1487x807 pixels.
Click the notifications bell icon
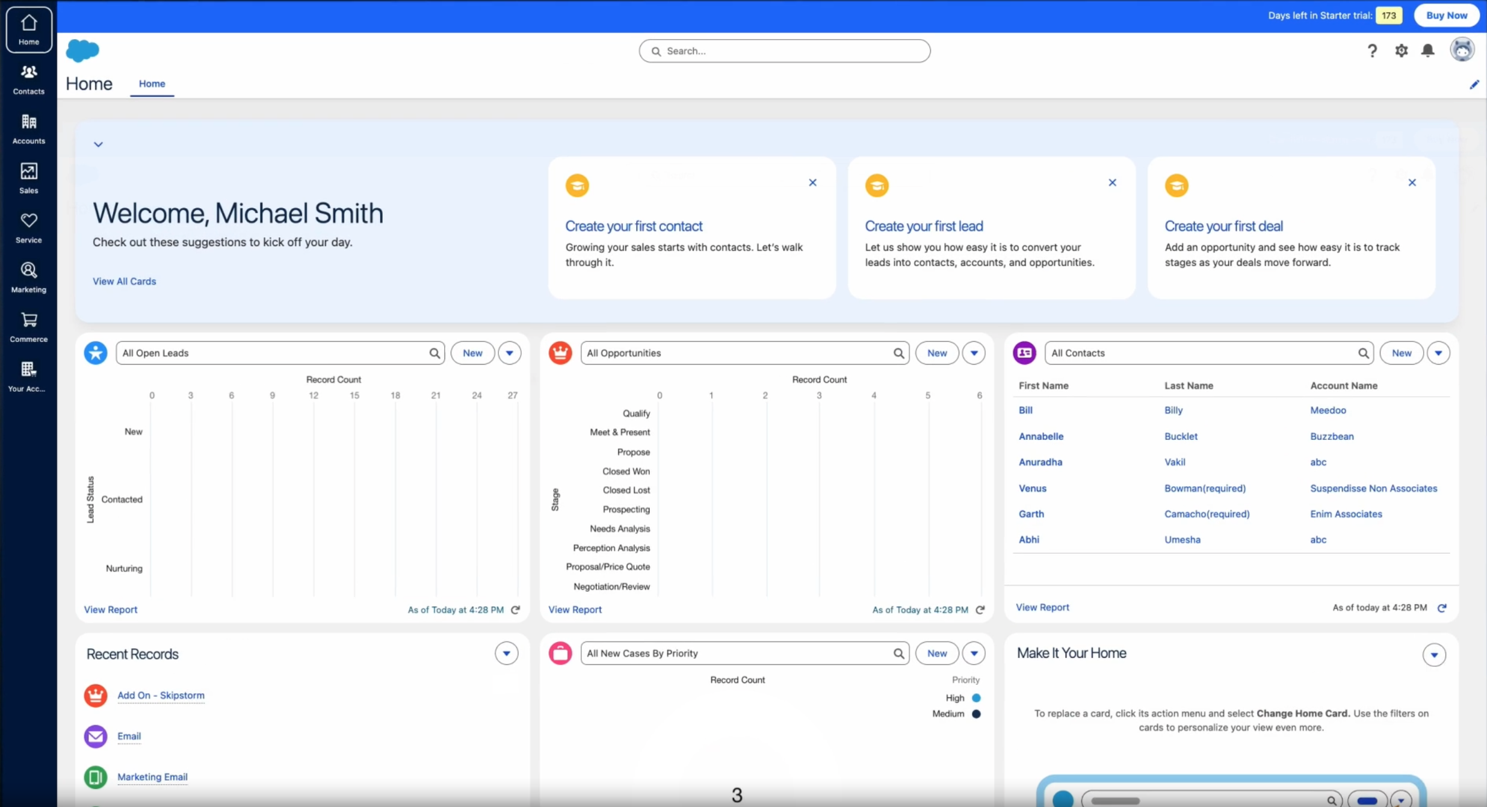[x=1427, y=51]
